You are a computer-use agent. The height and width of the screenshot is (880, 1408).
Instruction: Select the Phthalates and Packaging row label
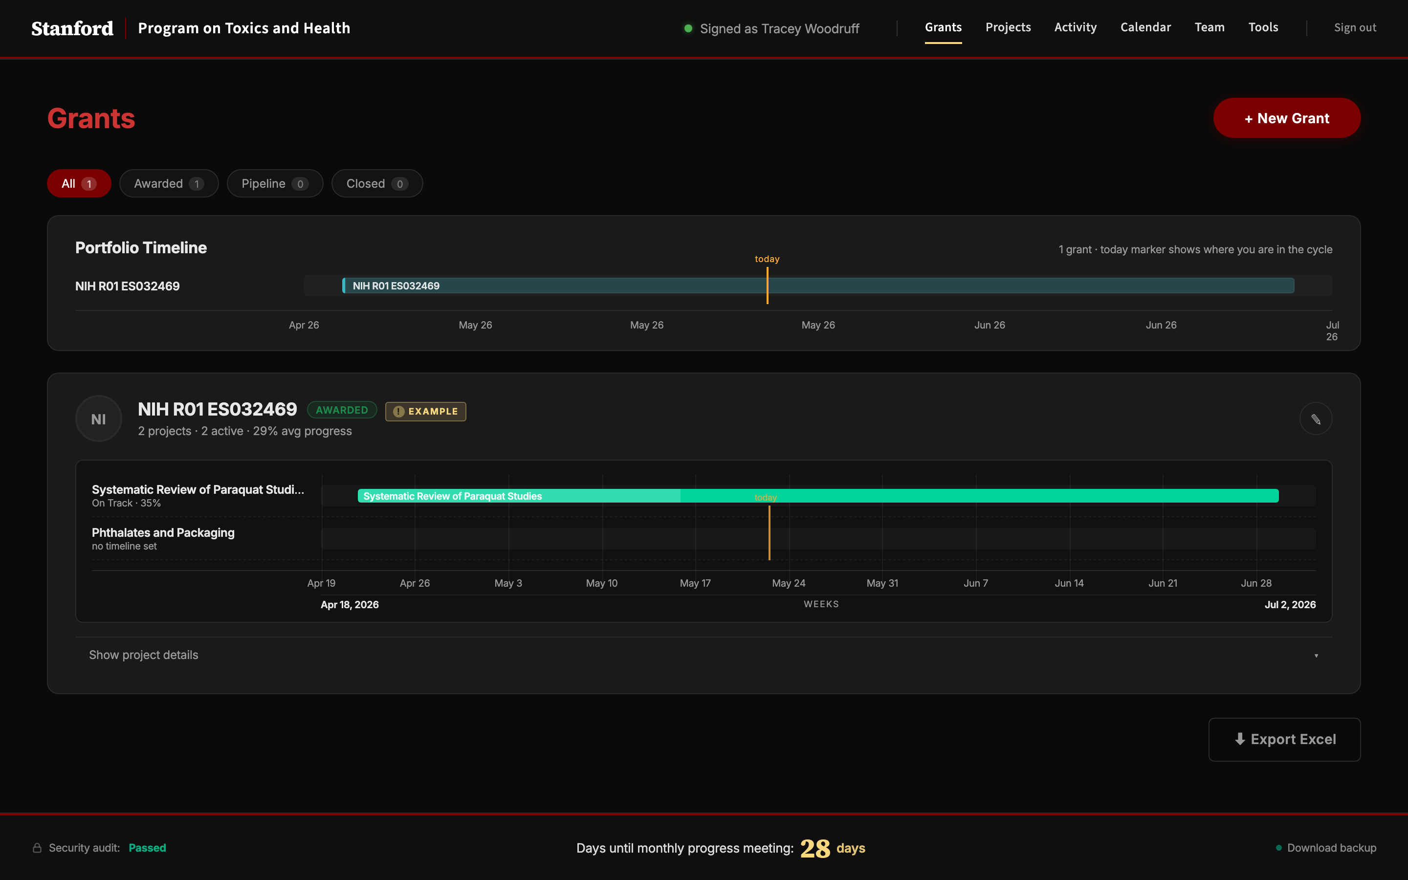(163, 532)
